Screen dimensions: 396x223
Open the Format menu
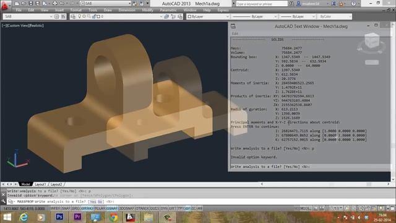click(75, 10)
